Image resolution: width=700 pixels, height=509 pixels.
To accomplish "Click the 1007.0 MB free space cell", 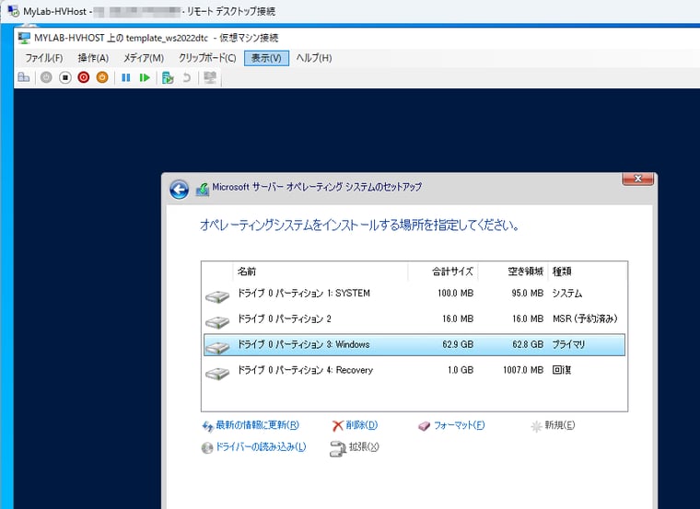I will coord(523,370).
